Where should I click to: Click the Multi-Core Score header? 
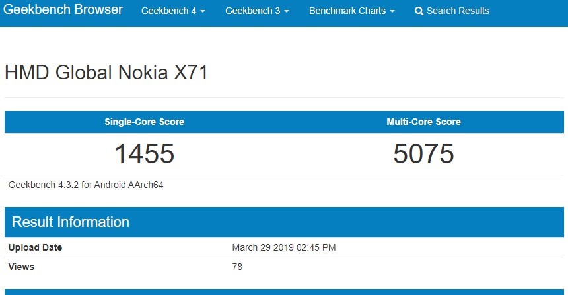(x=423, y=122)
